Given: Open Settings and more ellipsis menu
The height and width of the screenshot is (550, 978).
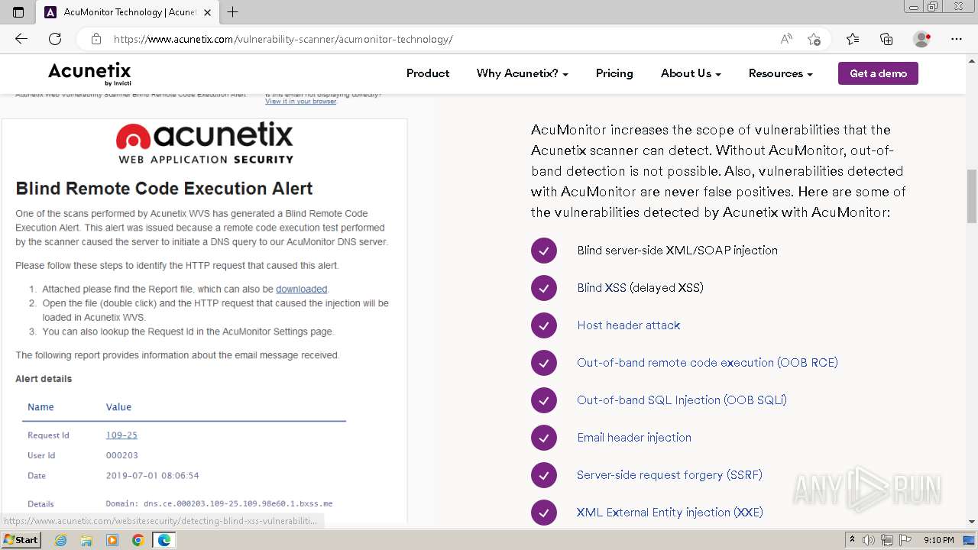Looking at the screenshot, I should point(957,39).
